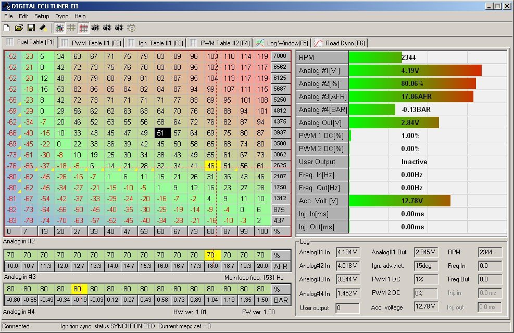Click the User output field in Log
This screenshot has width=514, height=333.
pyautogui.click(x=347, y=308)
